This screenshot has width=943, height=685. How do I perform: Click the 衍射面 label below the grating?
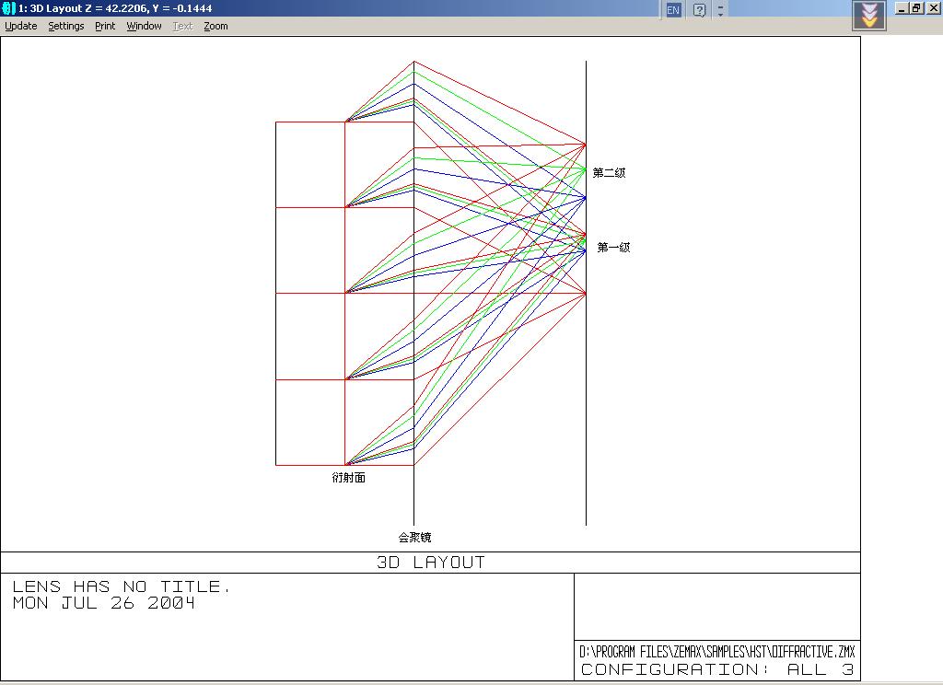pyautogui.click(x=349, y=478)
